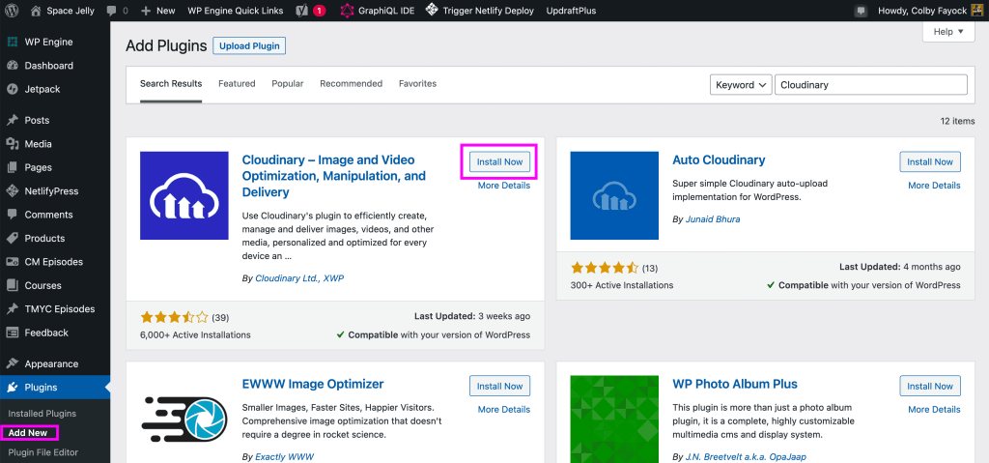Open Pages in the sidebar
This screenshot has width=989, height=463.
pos(38,167)
